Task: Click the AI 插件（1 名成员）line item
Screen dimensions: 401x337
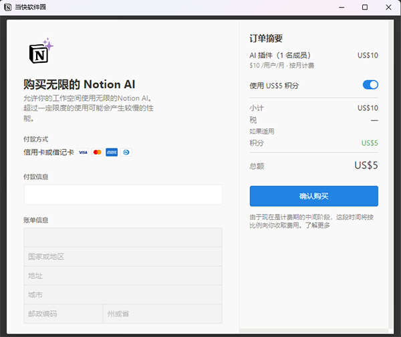Action: tap(280, 55)
